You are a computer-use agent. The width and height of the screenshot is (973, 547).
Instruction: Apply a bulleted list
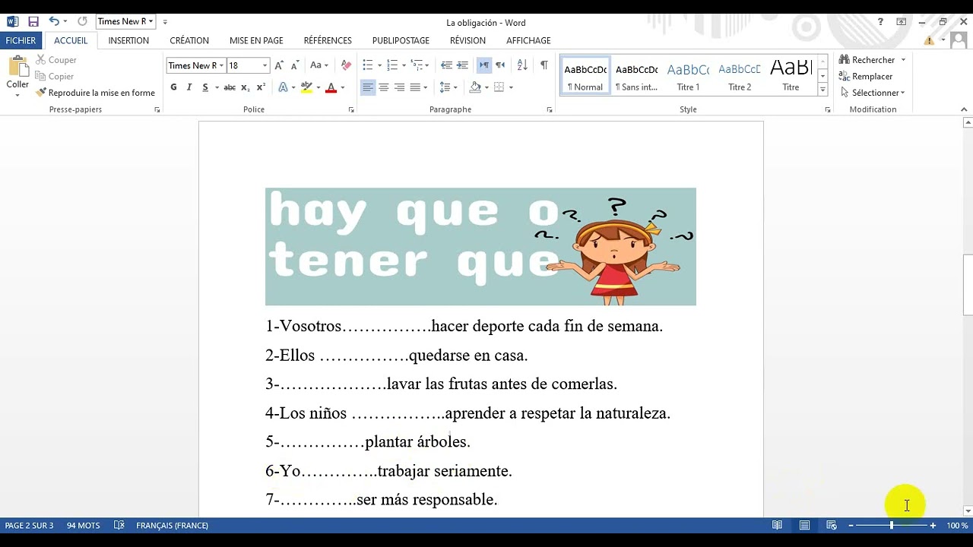click(x=368, y=65)
